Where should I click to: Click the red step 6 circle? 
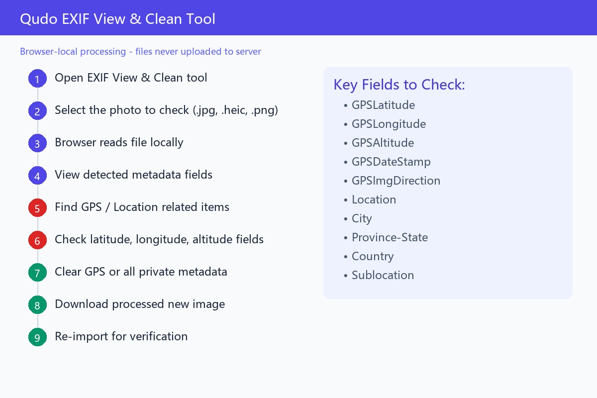pyautogui.click(x=37, y=240)
